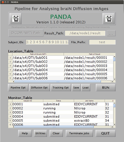
Task: Click the Location_Table horizontal scrollbar thumb
Action: point(58,81)
